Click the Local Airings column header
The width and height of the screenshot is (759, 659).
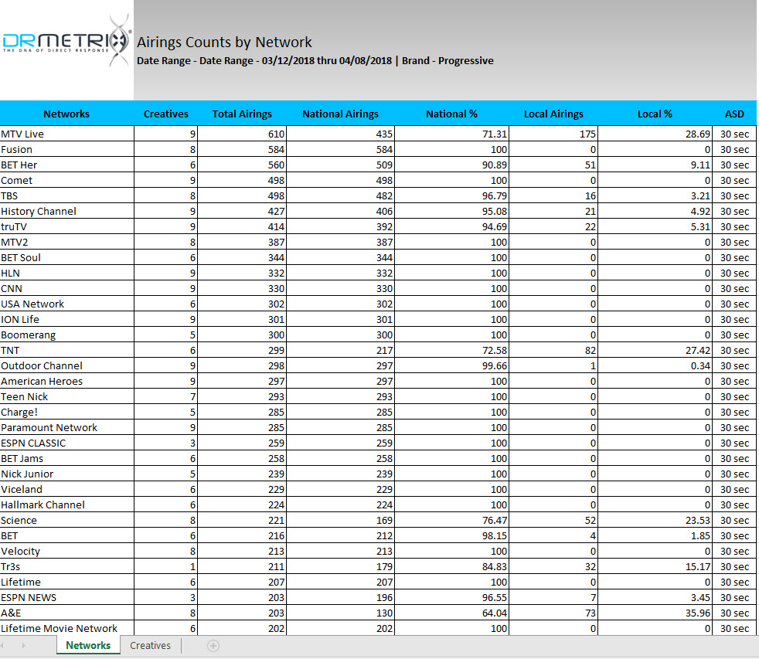coord(553,114)
